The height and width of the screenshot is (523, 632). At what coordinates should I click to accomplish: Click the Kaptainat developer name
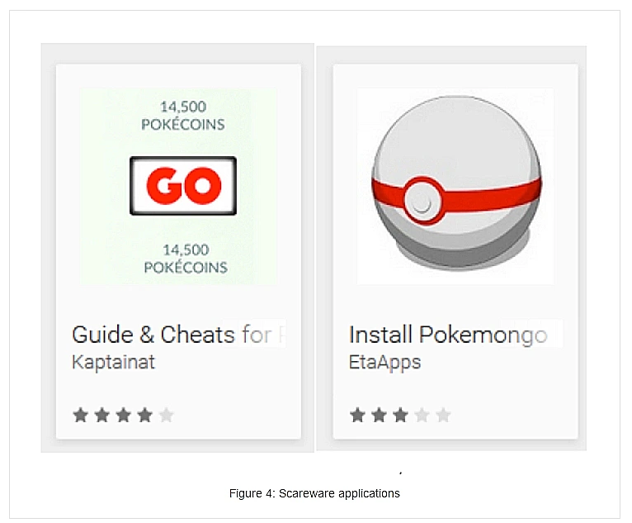113,362
